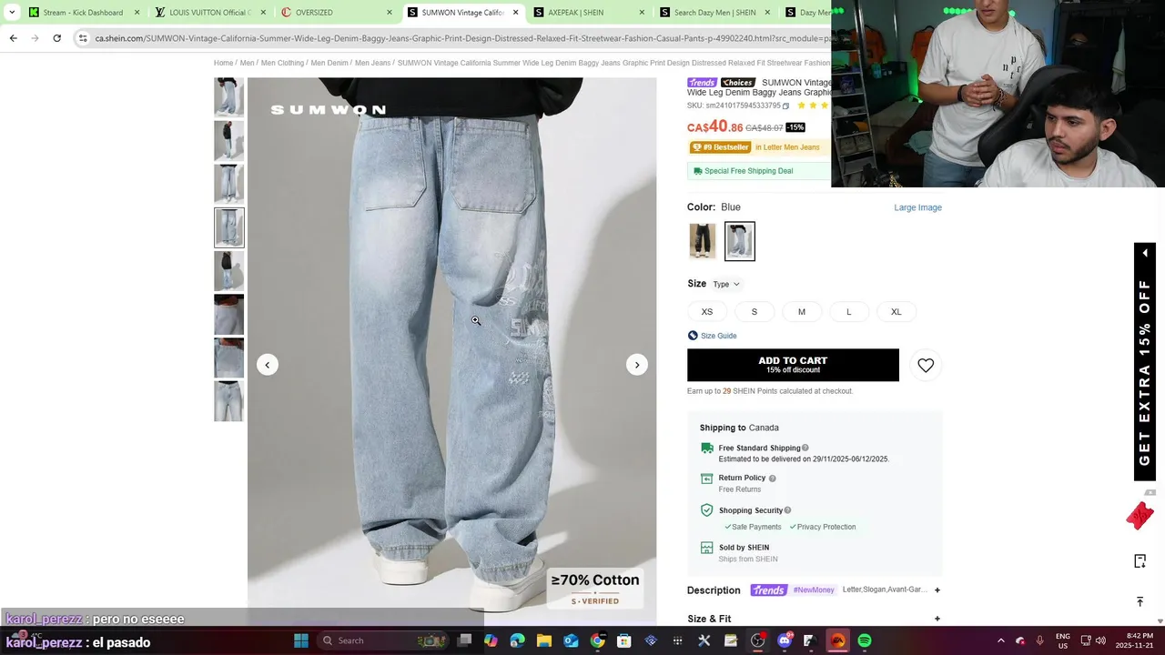Copy the SKU with the copy icon

(785, 106)
